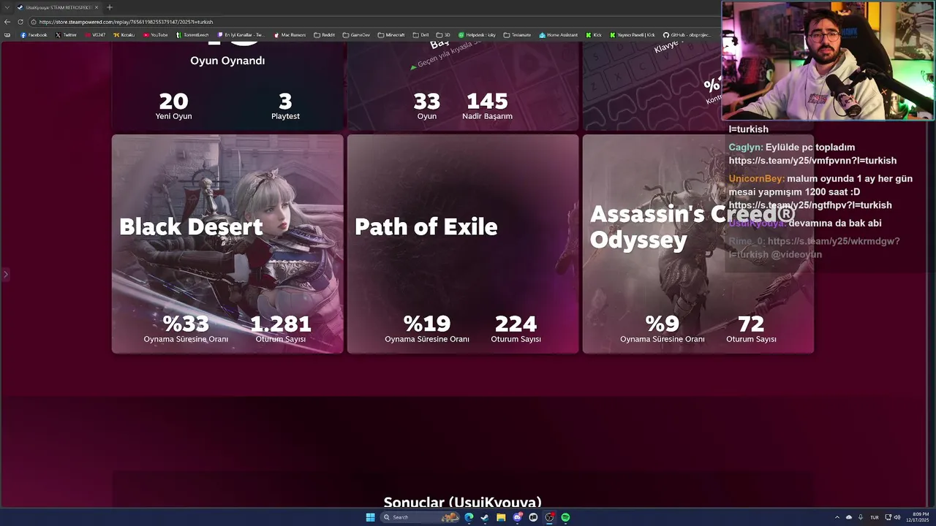This screenshot has height=526, width=936.
Task: Click the taskbar Search box
Action: (420, 517)
